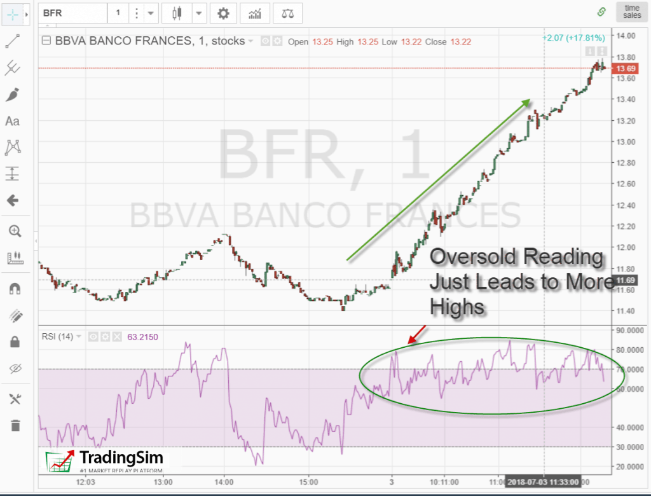Select the brush drawing tool
The image size is (651, 496).
[13, 94]
